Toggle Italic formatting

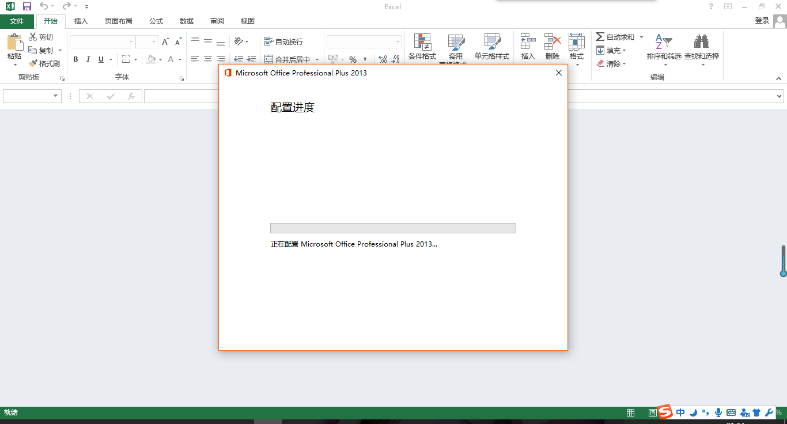pos(88,59)
